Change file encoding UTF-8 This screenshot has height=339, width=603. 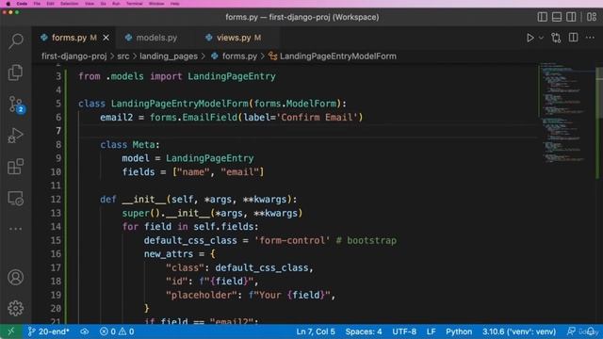[x=404, y=331]
